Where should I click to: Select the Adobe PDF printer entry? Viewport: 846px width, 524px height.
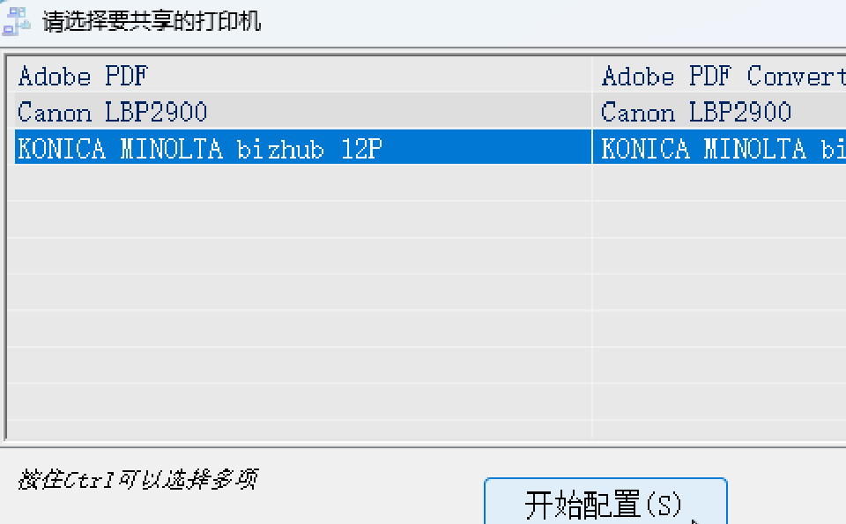83,76
